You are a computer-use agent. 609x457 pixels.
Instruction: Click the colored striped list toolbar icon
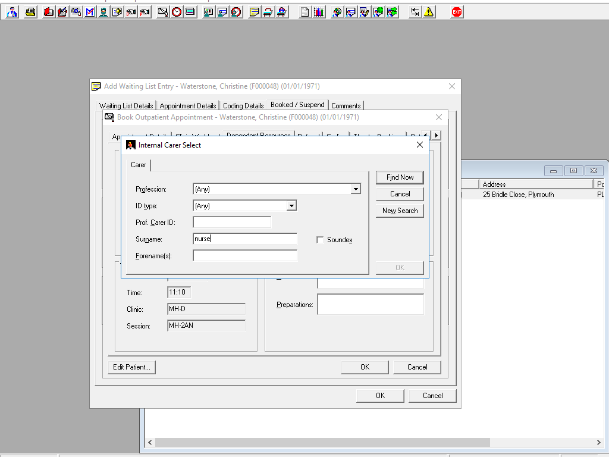tap(190, 12)
